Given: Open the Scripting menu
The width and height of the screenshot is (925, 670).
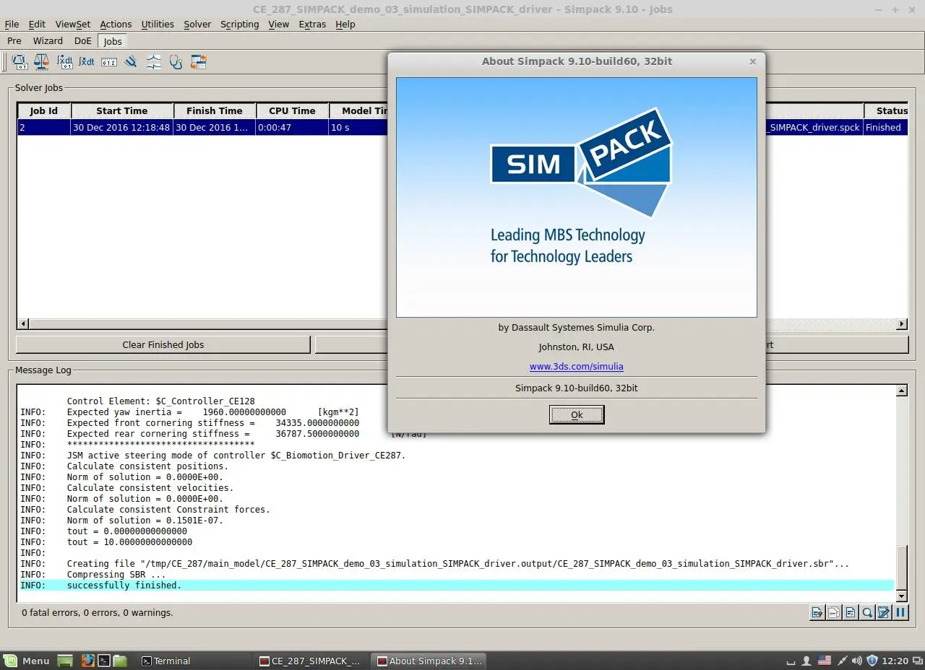Looking at the screenshot, I should [x=239, y=24].
